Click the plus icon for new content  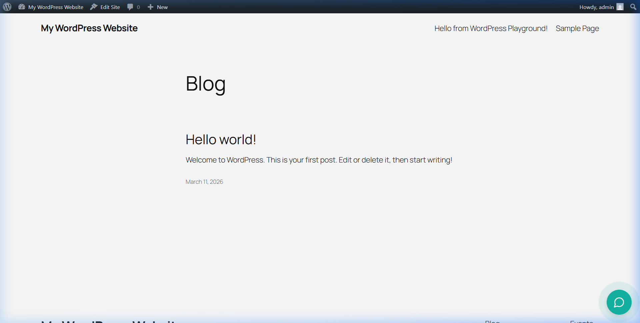click(x=150, y=7)
